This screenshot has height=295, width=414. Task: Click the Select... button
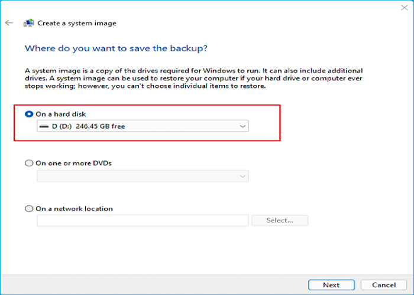click(280, 221)
